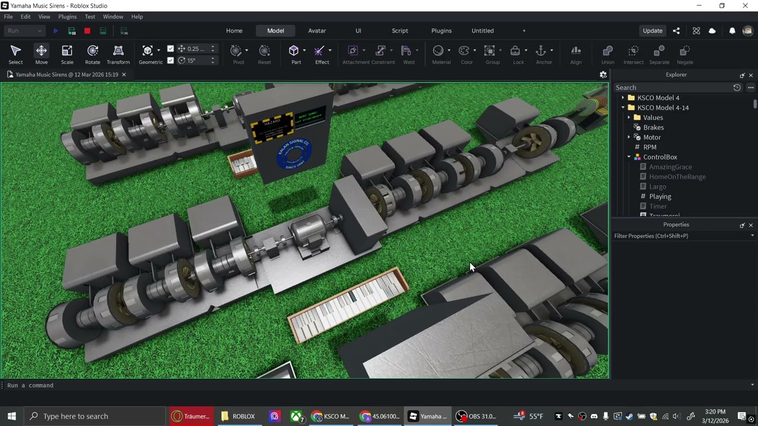758x426 pixels.
Task: Click the Run a command bar
Action: (379, 385)
